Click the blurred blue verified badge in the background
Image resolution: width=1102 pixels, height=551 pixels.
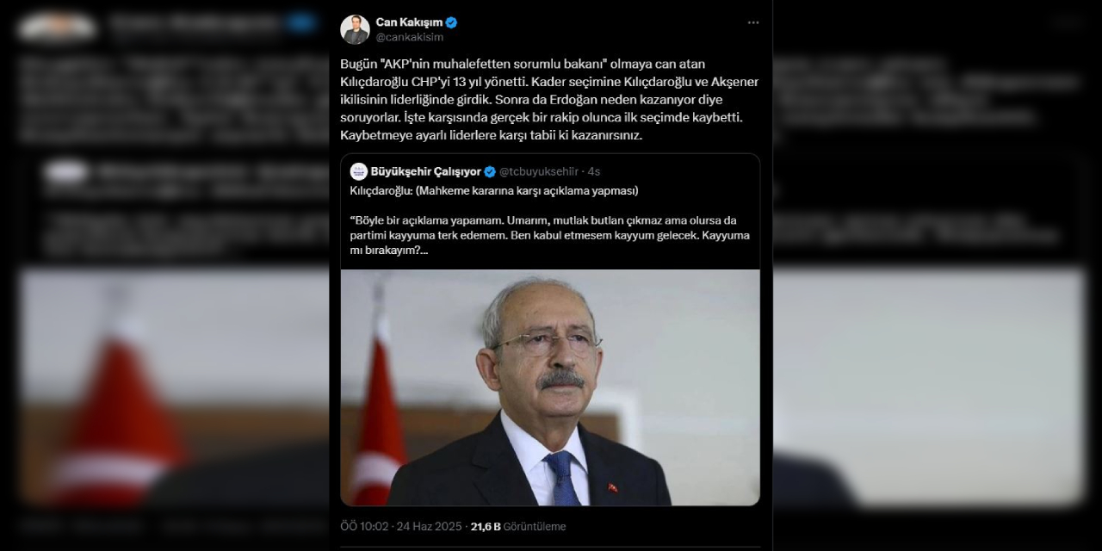click(301, 22)
